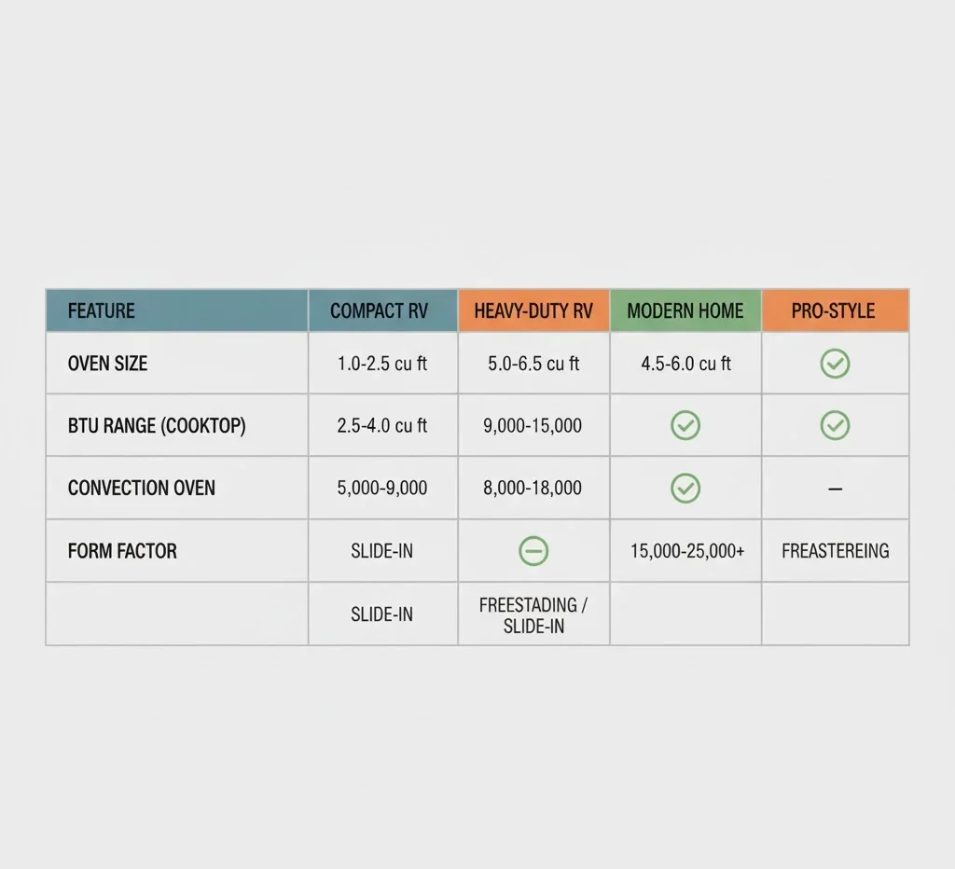Click the 9,000-15,000 cell

pos(533,426)
